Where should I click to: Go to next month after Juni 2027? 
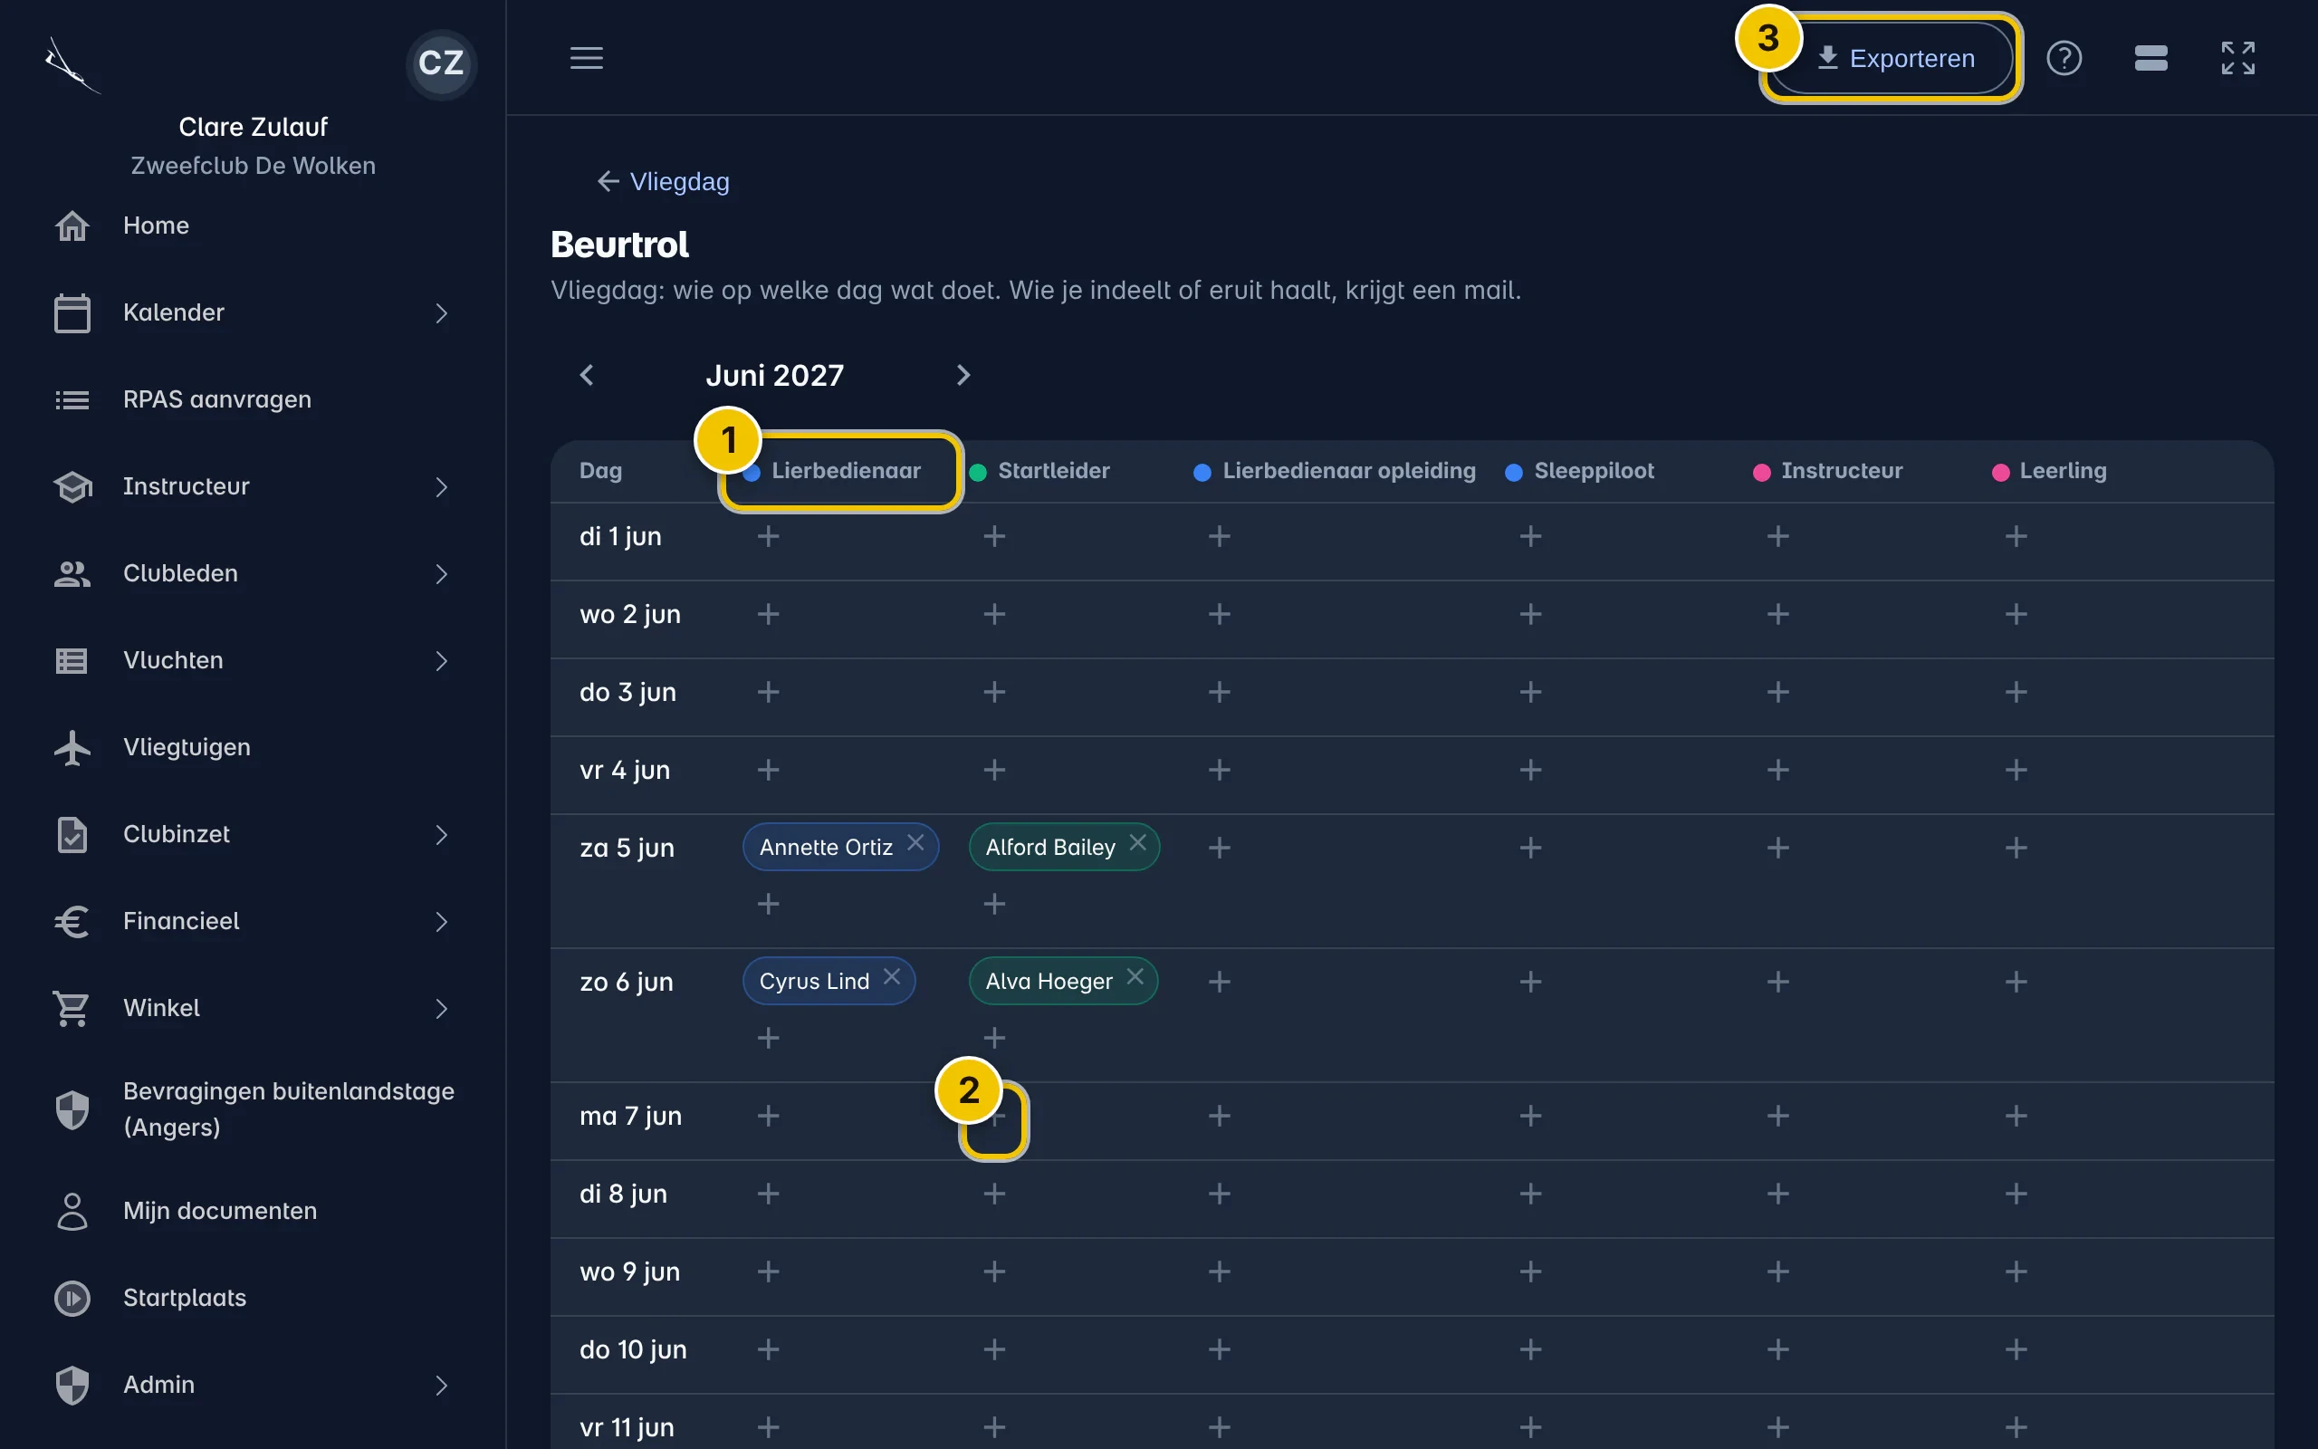point(963,375)
